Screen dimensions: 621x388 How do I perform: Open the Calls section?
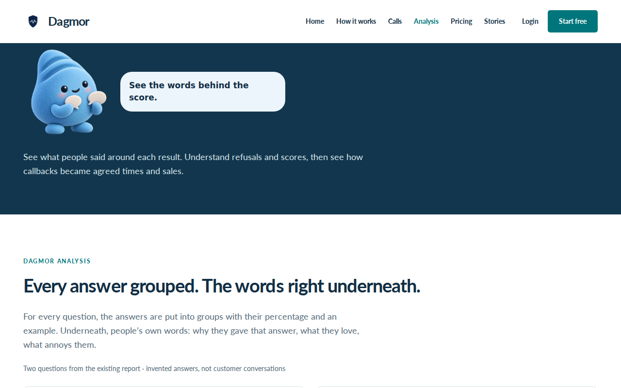click(x=395, y=21)
